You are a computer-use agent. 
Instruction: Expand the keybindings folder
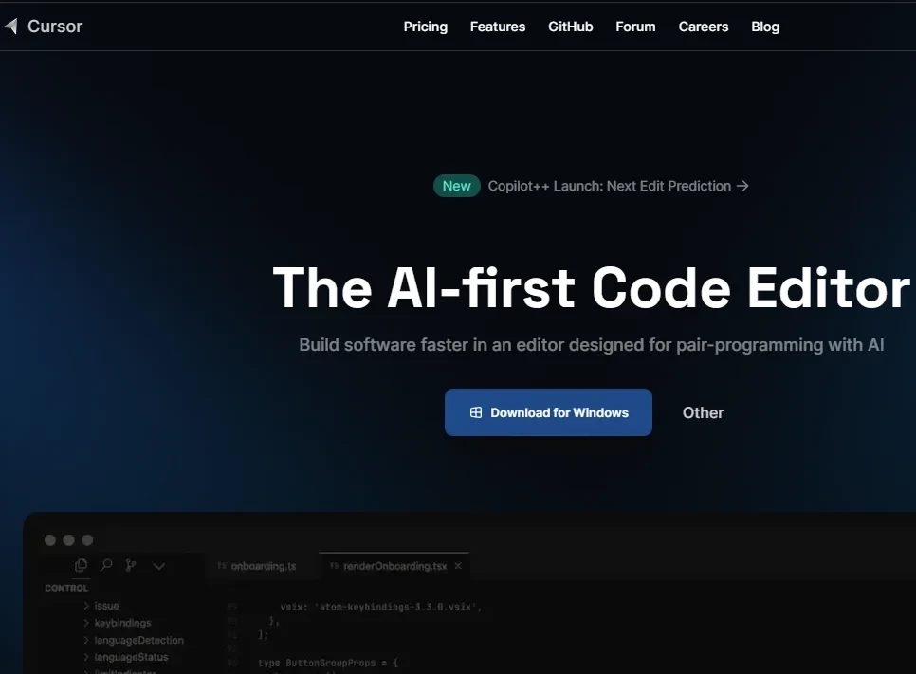(x=86, y=623)
